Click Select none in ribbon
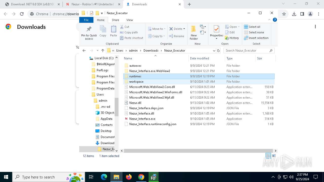The width and height of the screenshot is (324, 182). pos(254,32)
